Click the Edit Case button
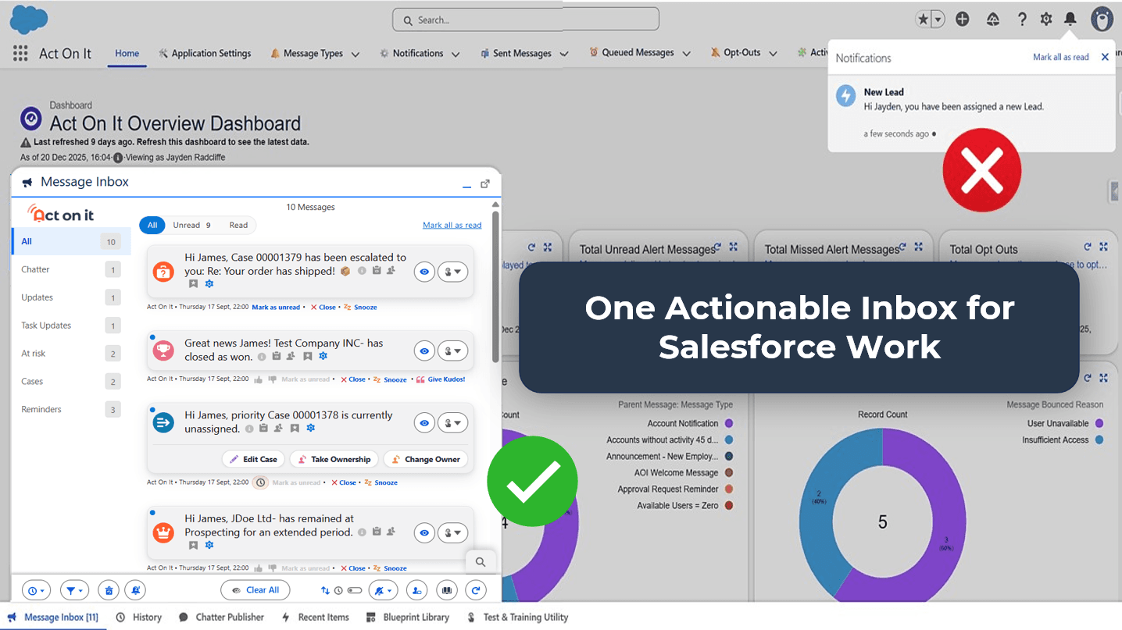Viewport: 1122px width, 630px height. click(x=253, y=459)
